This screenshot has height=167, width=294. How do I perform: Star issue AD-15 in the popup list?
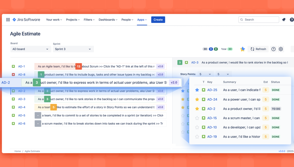[x=197, y=118]
